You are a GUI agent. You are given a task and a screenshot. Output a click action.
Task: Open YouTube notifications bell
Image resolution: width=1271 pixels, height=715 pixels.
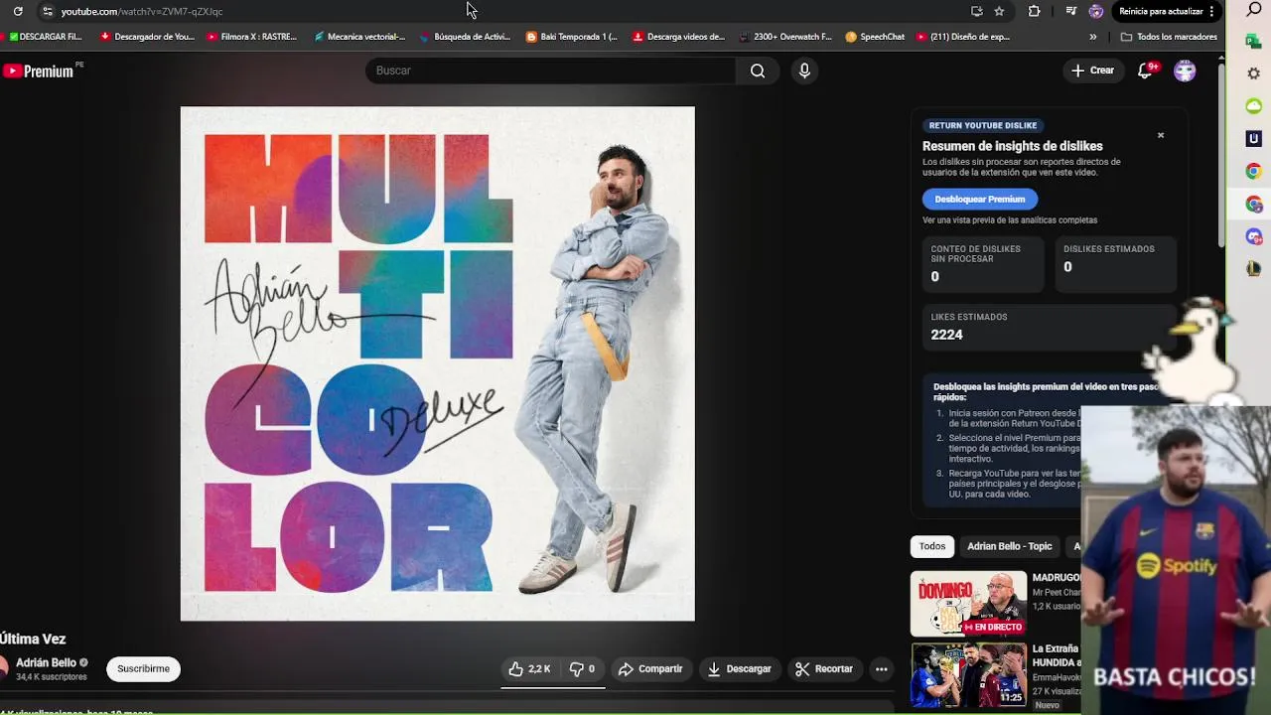point(1145,71)
